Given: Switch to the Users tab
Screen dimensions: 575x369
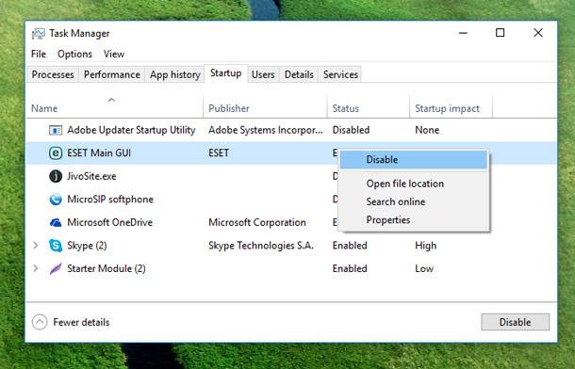Looking at the screenshot, I should pos(263,74).
